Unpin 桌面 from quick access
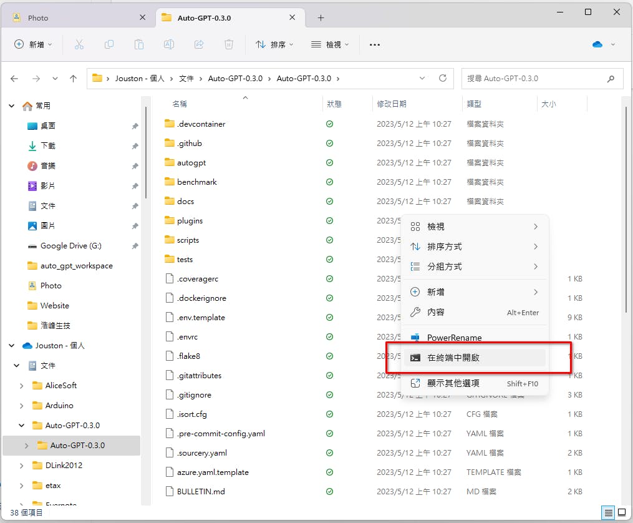Viewport: 633px width, 523px height. click(135, 126)
